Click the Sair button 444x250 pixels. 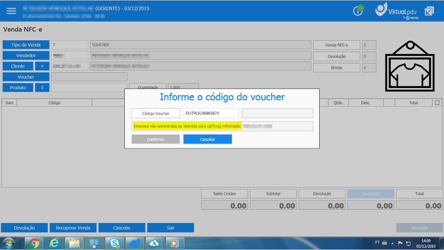(171, 228)
